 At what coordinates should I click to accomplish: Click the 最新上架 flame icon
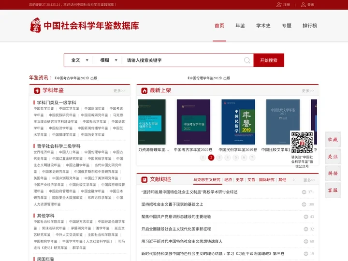[145, 90]
